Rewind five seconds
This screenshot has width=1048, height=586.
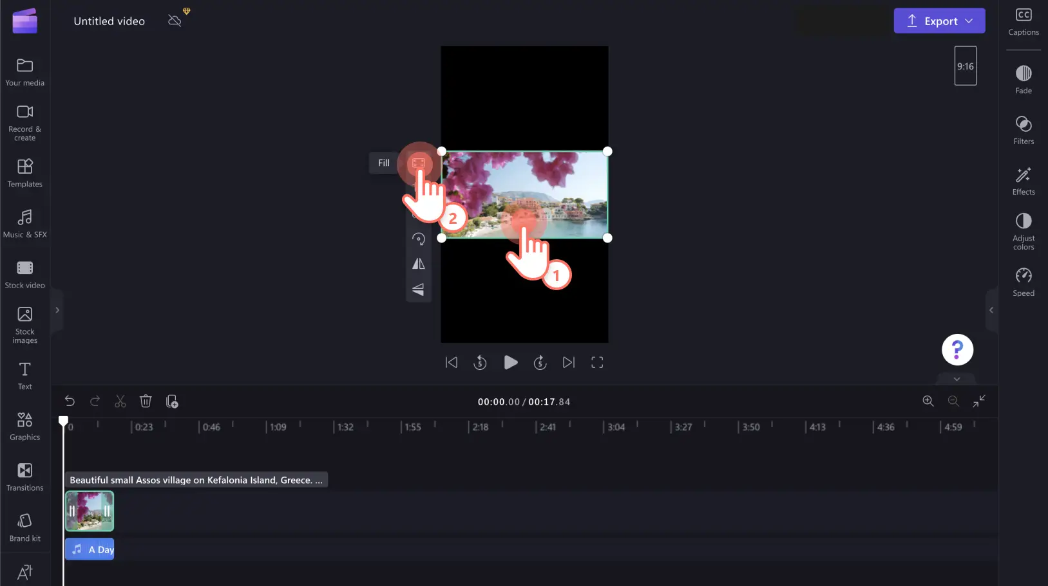(x=480, y=363)
